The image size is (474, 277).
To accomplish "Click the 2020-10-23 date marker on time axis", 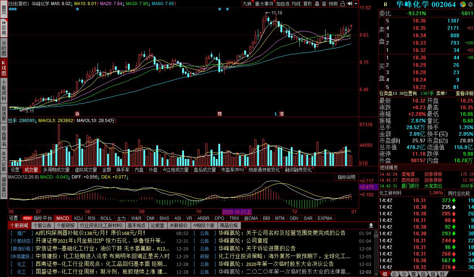I will tap(237, 212).
